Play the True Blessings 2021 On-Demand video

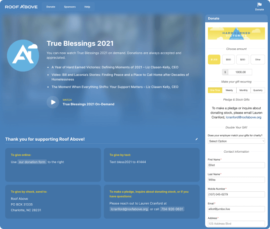pyautogui.click(x=53, y=102)
